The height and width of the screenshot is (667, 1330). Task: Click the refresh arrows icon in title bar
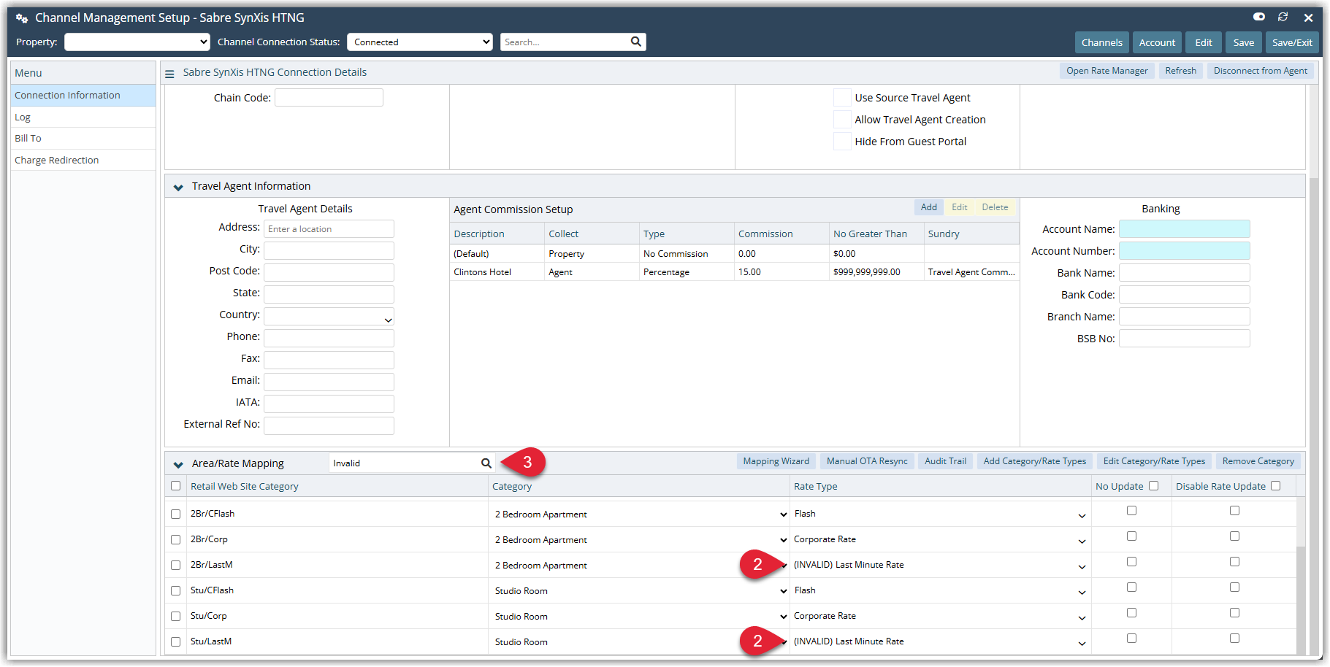[x=1283, y=17]
